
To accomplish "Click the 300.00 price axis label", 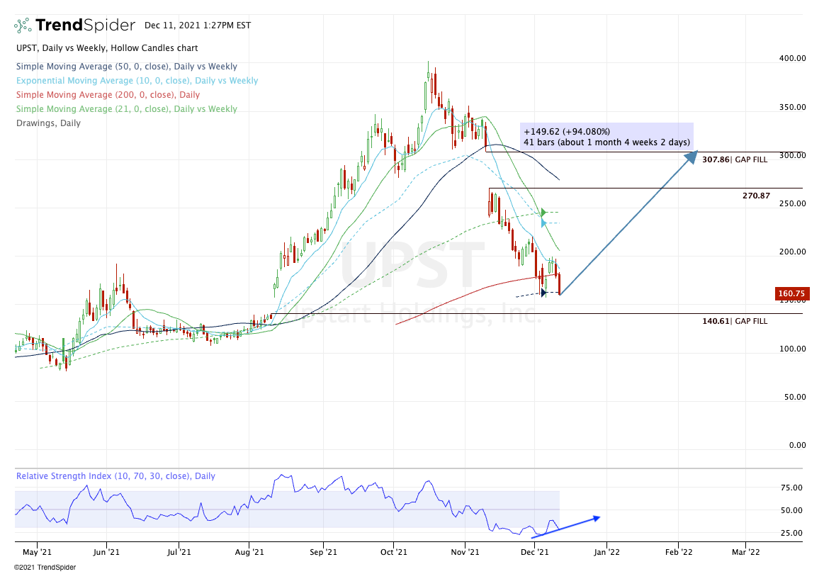I will 792,155.
